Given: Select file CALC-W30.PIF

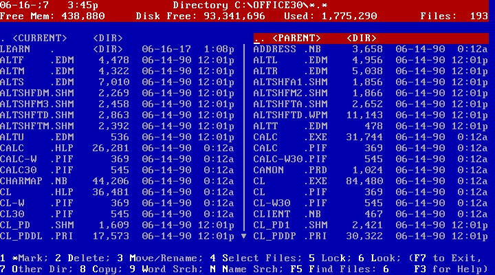Looking at the screenshot, I should tap(371, 159).
